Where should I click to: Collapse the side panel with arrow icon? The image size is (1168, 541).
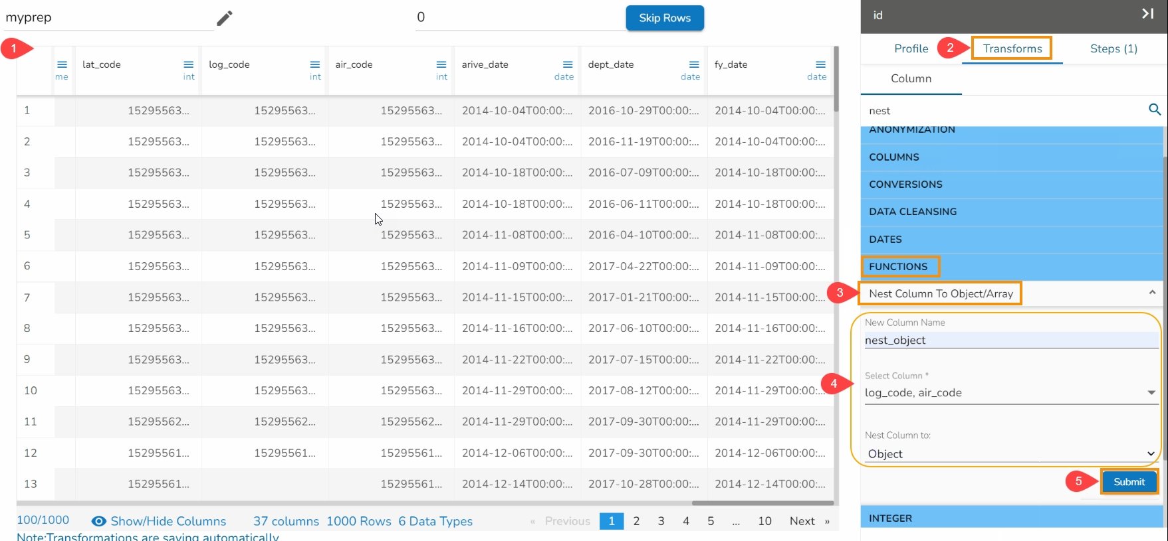click(1147, 14)
